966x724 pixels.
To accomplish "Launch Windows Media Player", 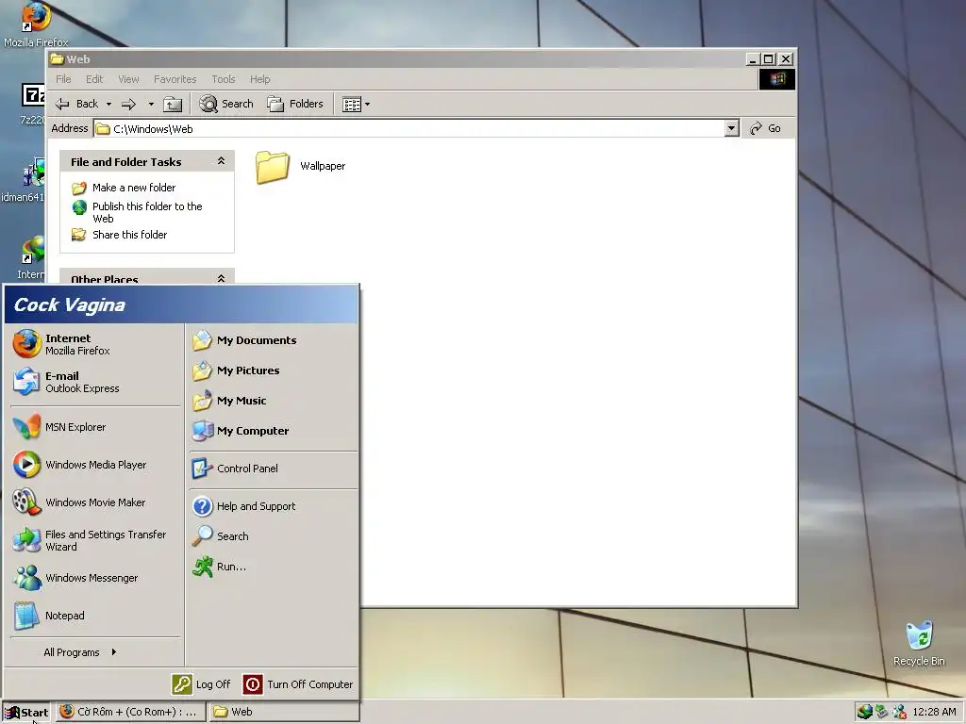I will pyautogui.click(x=95, y=465).
